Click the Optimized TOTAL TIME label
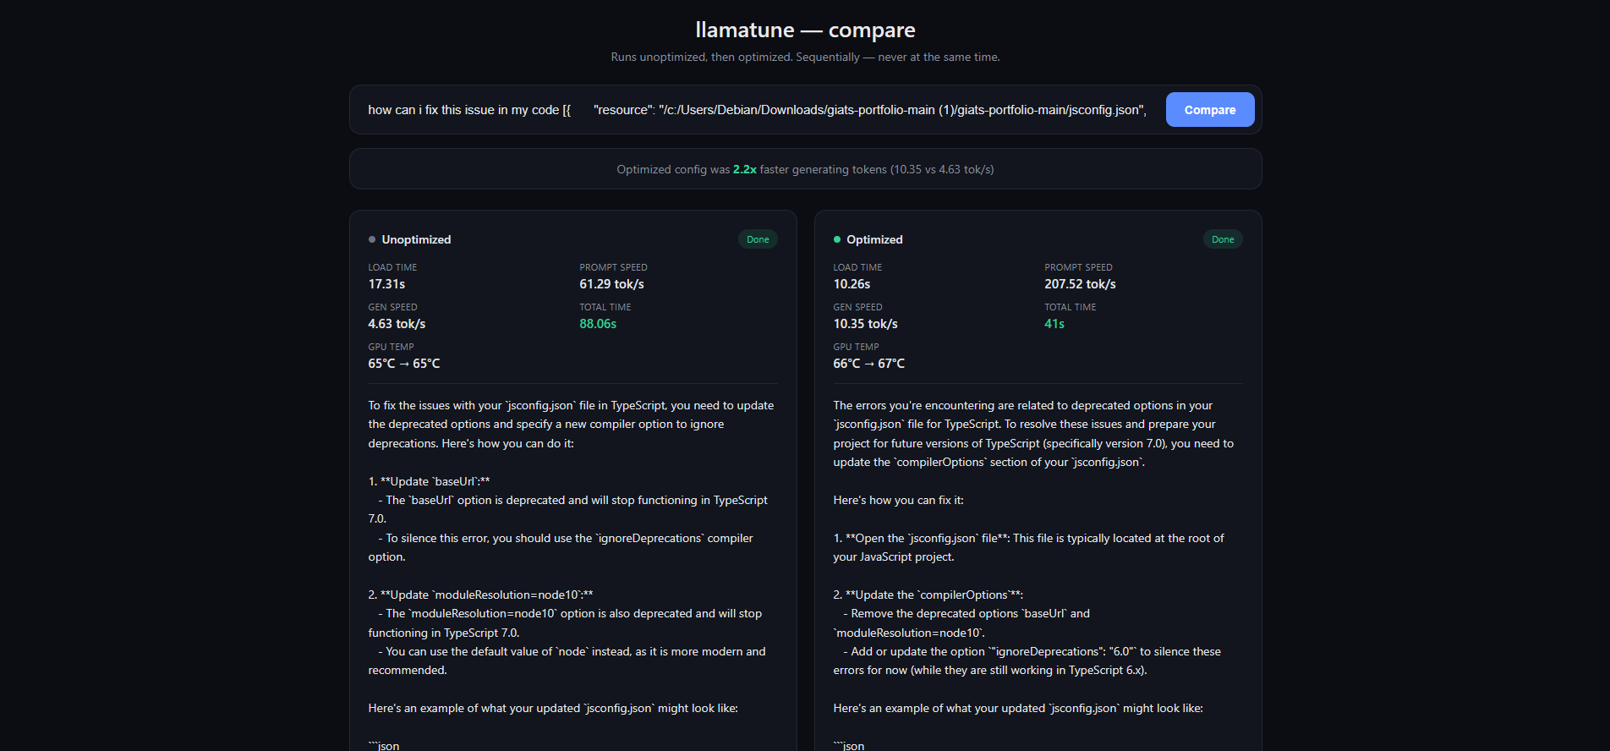 1070,307
